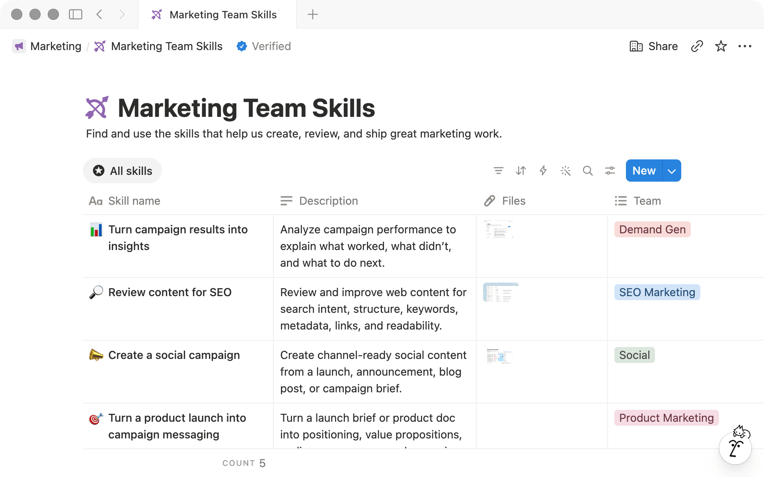Open the Share menu

[653, 46]
